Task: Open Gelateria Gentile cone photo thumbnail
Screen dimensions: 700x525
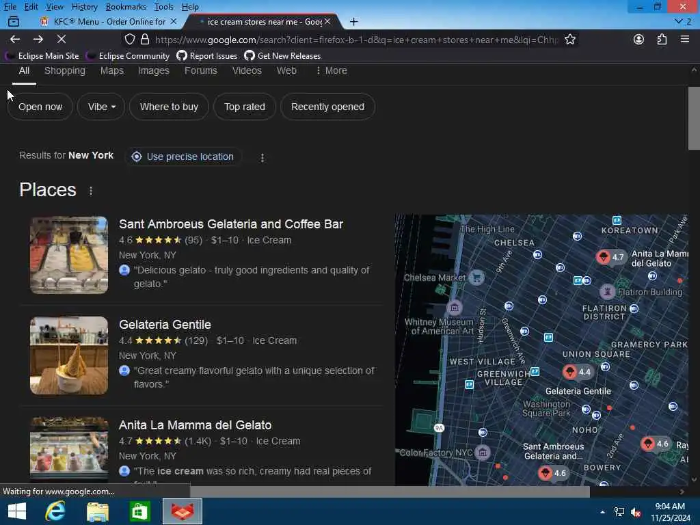Action: pos(69,355)
